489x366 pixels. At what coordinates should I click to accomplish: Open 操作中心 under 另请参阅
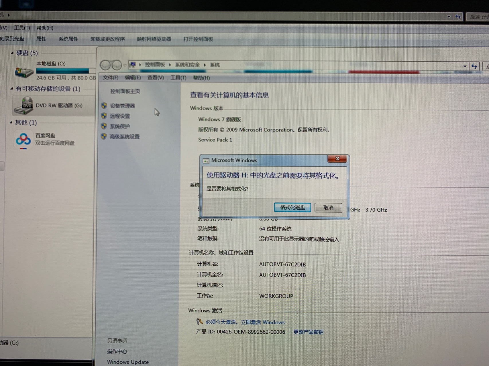pos(117,351)
